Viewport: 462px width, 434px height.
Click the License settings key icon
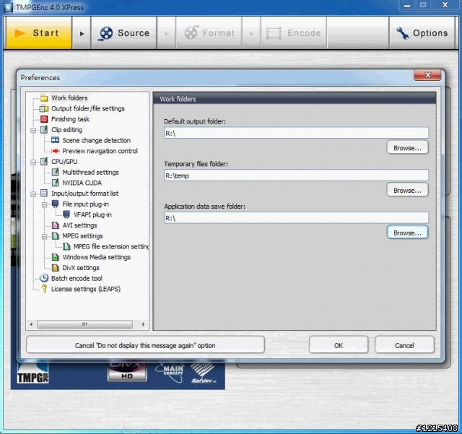coord(44,289)
